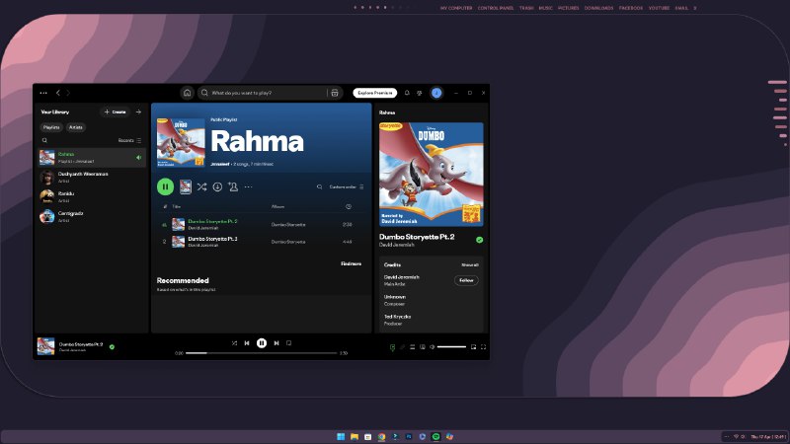Screen dimensions: 790x444
Task: Toggle saved checkmark in the bottom player bar
Action: 112,347
